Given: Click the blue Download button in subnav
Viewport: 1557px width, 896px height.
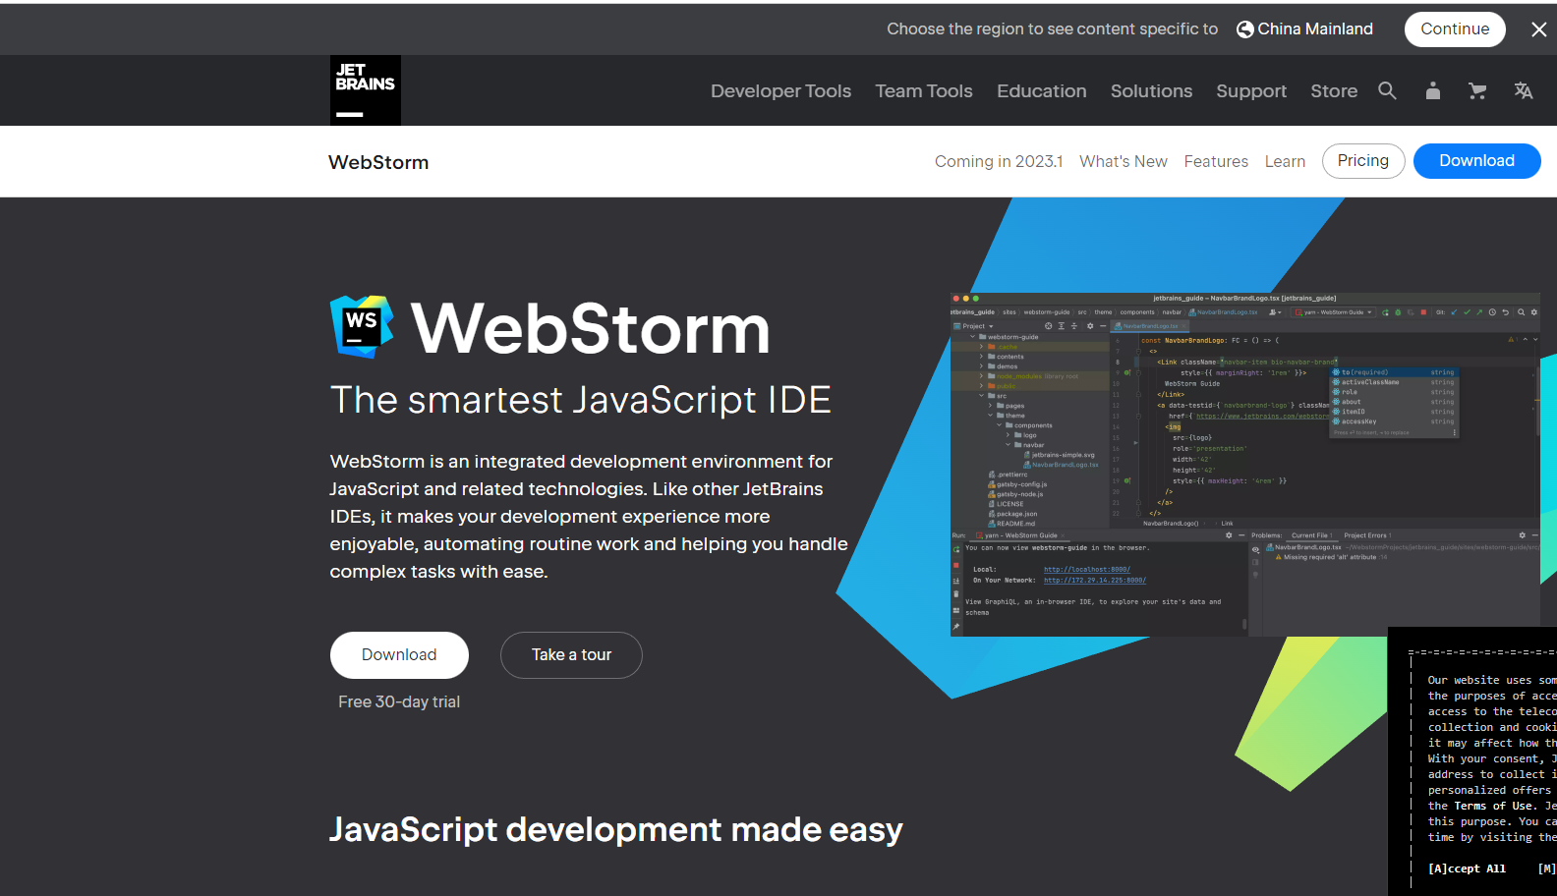Looking at the screenshot, I should coord(1476,161).
